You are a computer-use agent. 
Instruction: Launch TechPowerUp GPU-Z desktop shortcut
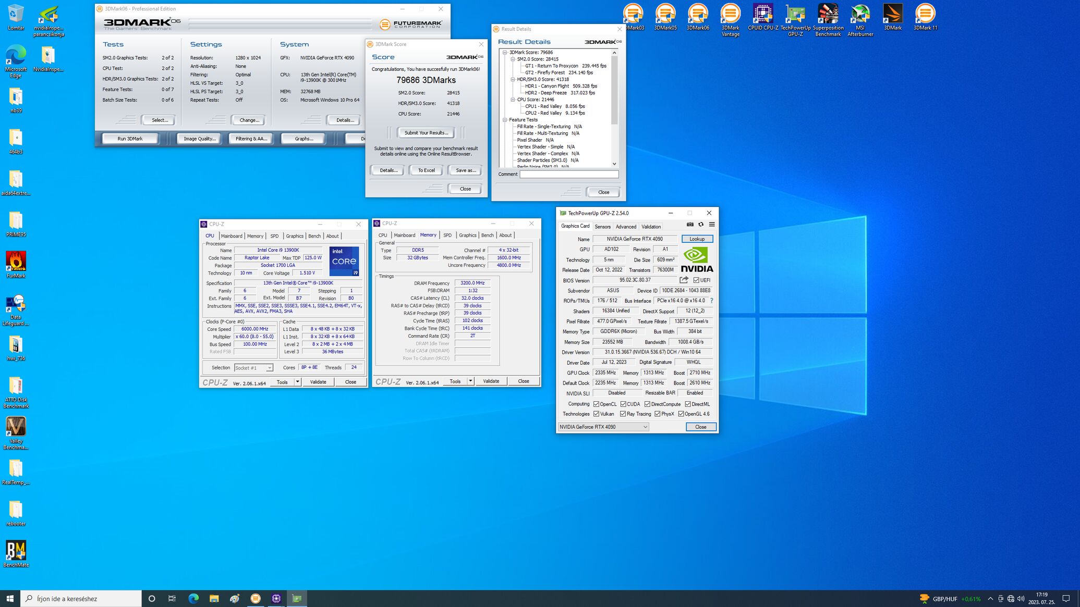point(795,19)
